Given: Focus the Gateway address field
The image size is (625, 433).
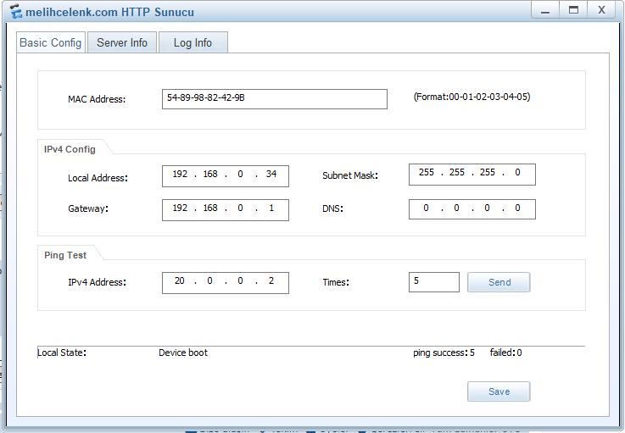Looking at the screenshot, I should (225, 209).
